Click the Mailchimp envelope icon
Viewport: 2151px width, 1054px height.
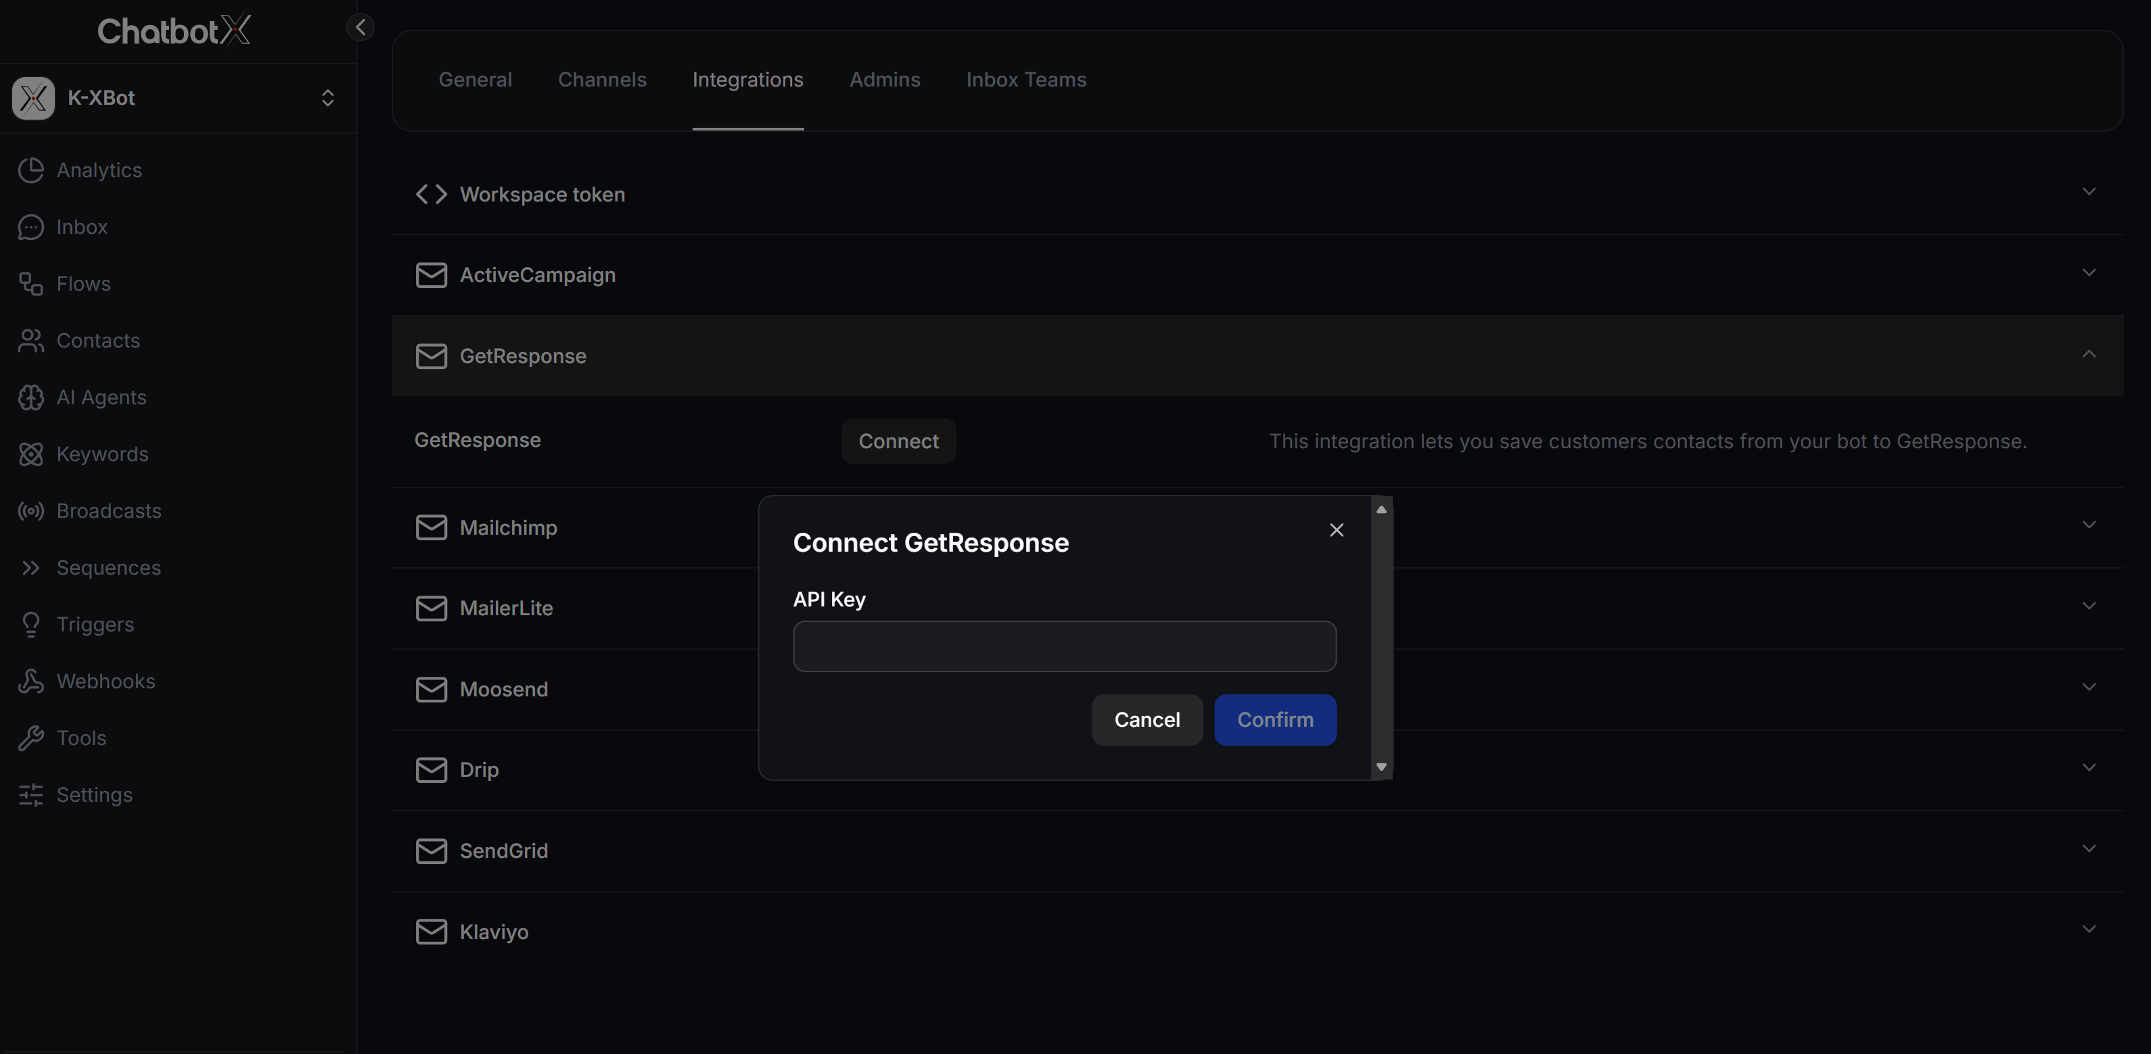[x=431, y=527]
